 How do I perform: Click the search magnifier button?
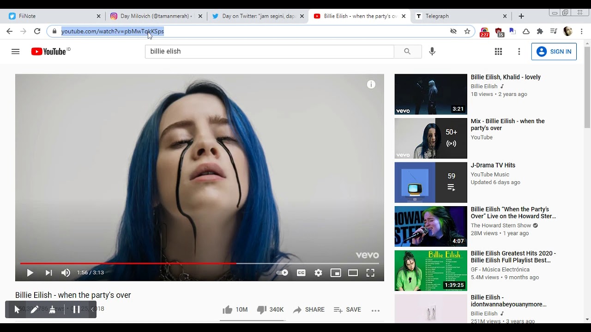point(407,51)
